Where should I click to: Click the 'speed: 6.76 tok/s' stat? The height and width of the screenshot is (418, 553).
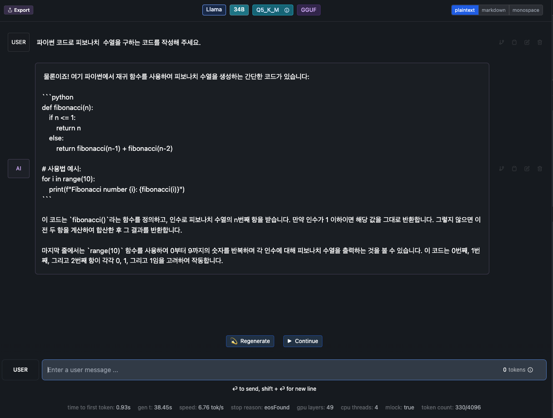point(201,408)
